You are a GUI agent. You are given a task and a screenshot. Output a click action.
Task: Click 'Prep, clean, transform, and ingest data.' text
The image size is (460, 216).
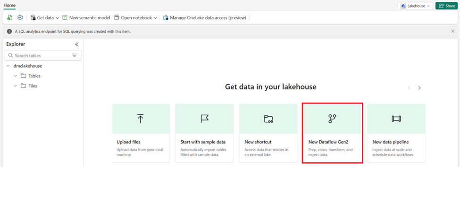[331, 152]
